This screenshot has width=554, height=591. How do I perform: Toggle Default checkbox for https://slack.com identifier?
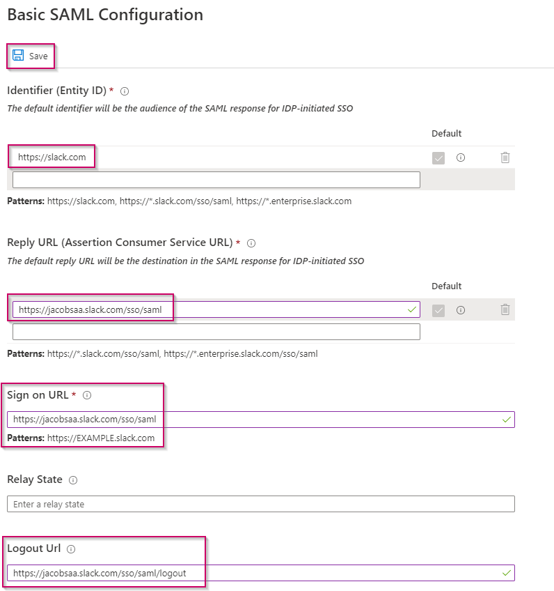[x=438, y=158]
